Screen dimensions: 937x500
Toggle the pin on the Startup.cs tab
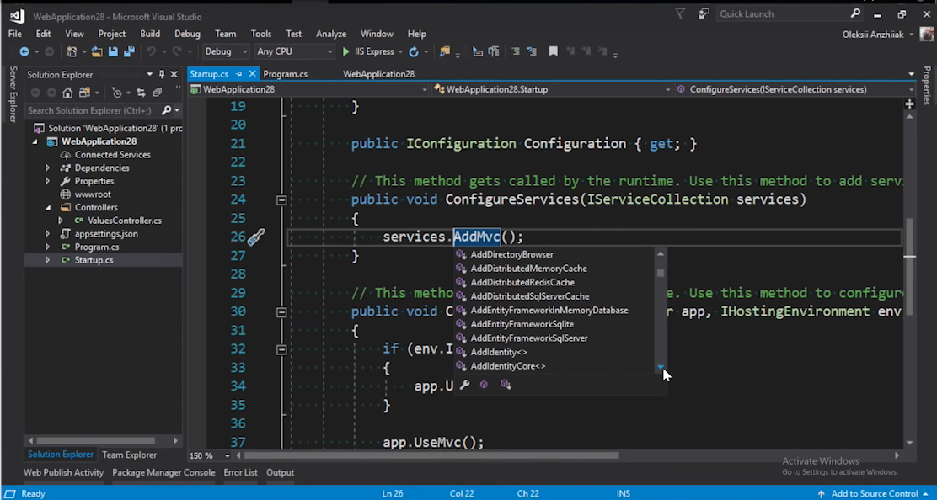coord(239,74)
